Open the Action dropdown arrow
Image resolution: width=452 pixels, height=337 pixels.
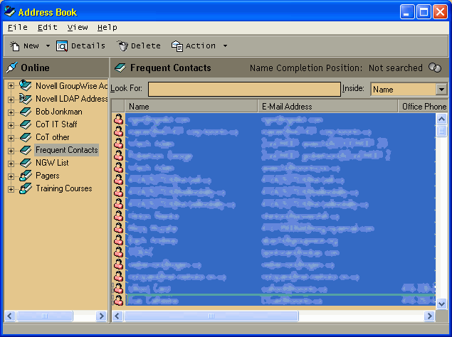pyautogui.click(x=225, y=46)
